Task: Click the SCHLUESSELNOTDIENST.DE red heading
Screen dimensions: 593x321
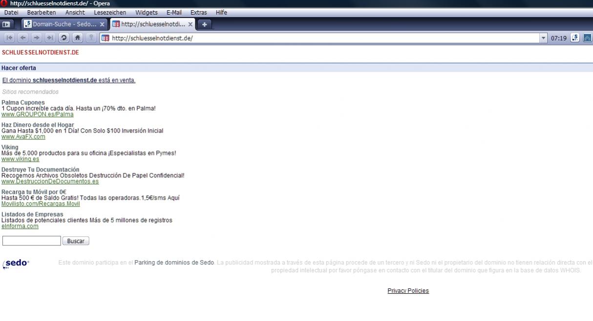Action: [x=41, y=52]
